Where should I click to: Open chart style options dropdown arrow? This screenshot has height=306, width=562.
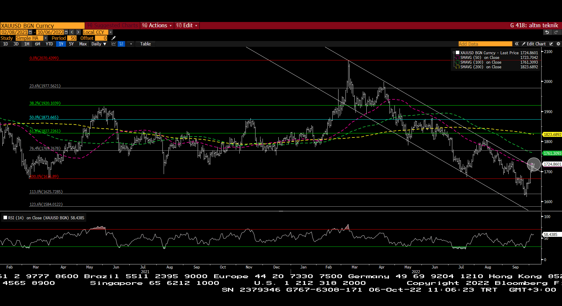(x=131, y=44)
